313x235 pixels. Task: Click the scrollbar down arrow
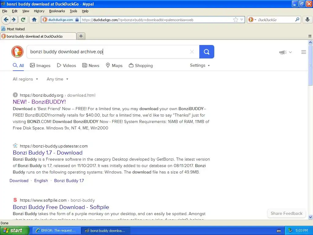click(x=310, y=217)
